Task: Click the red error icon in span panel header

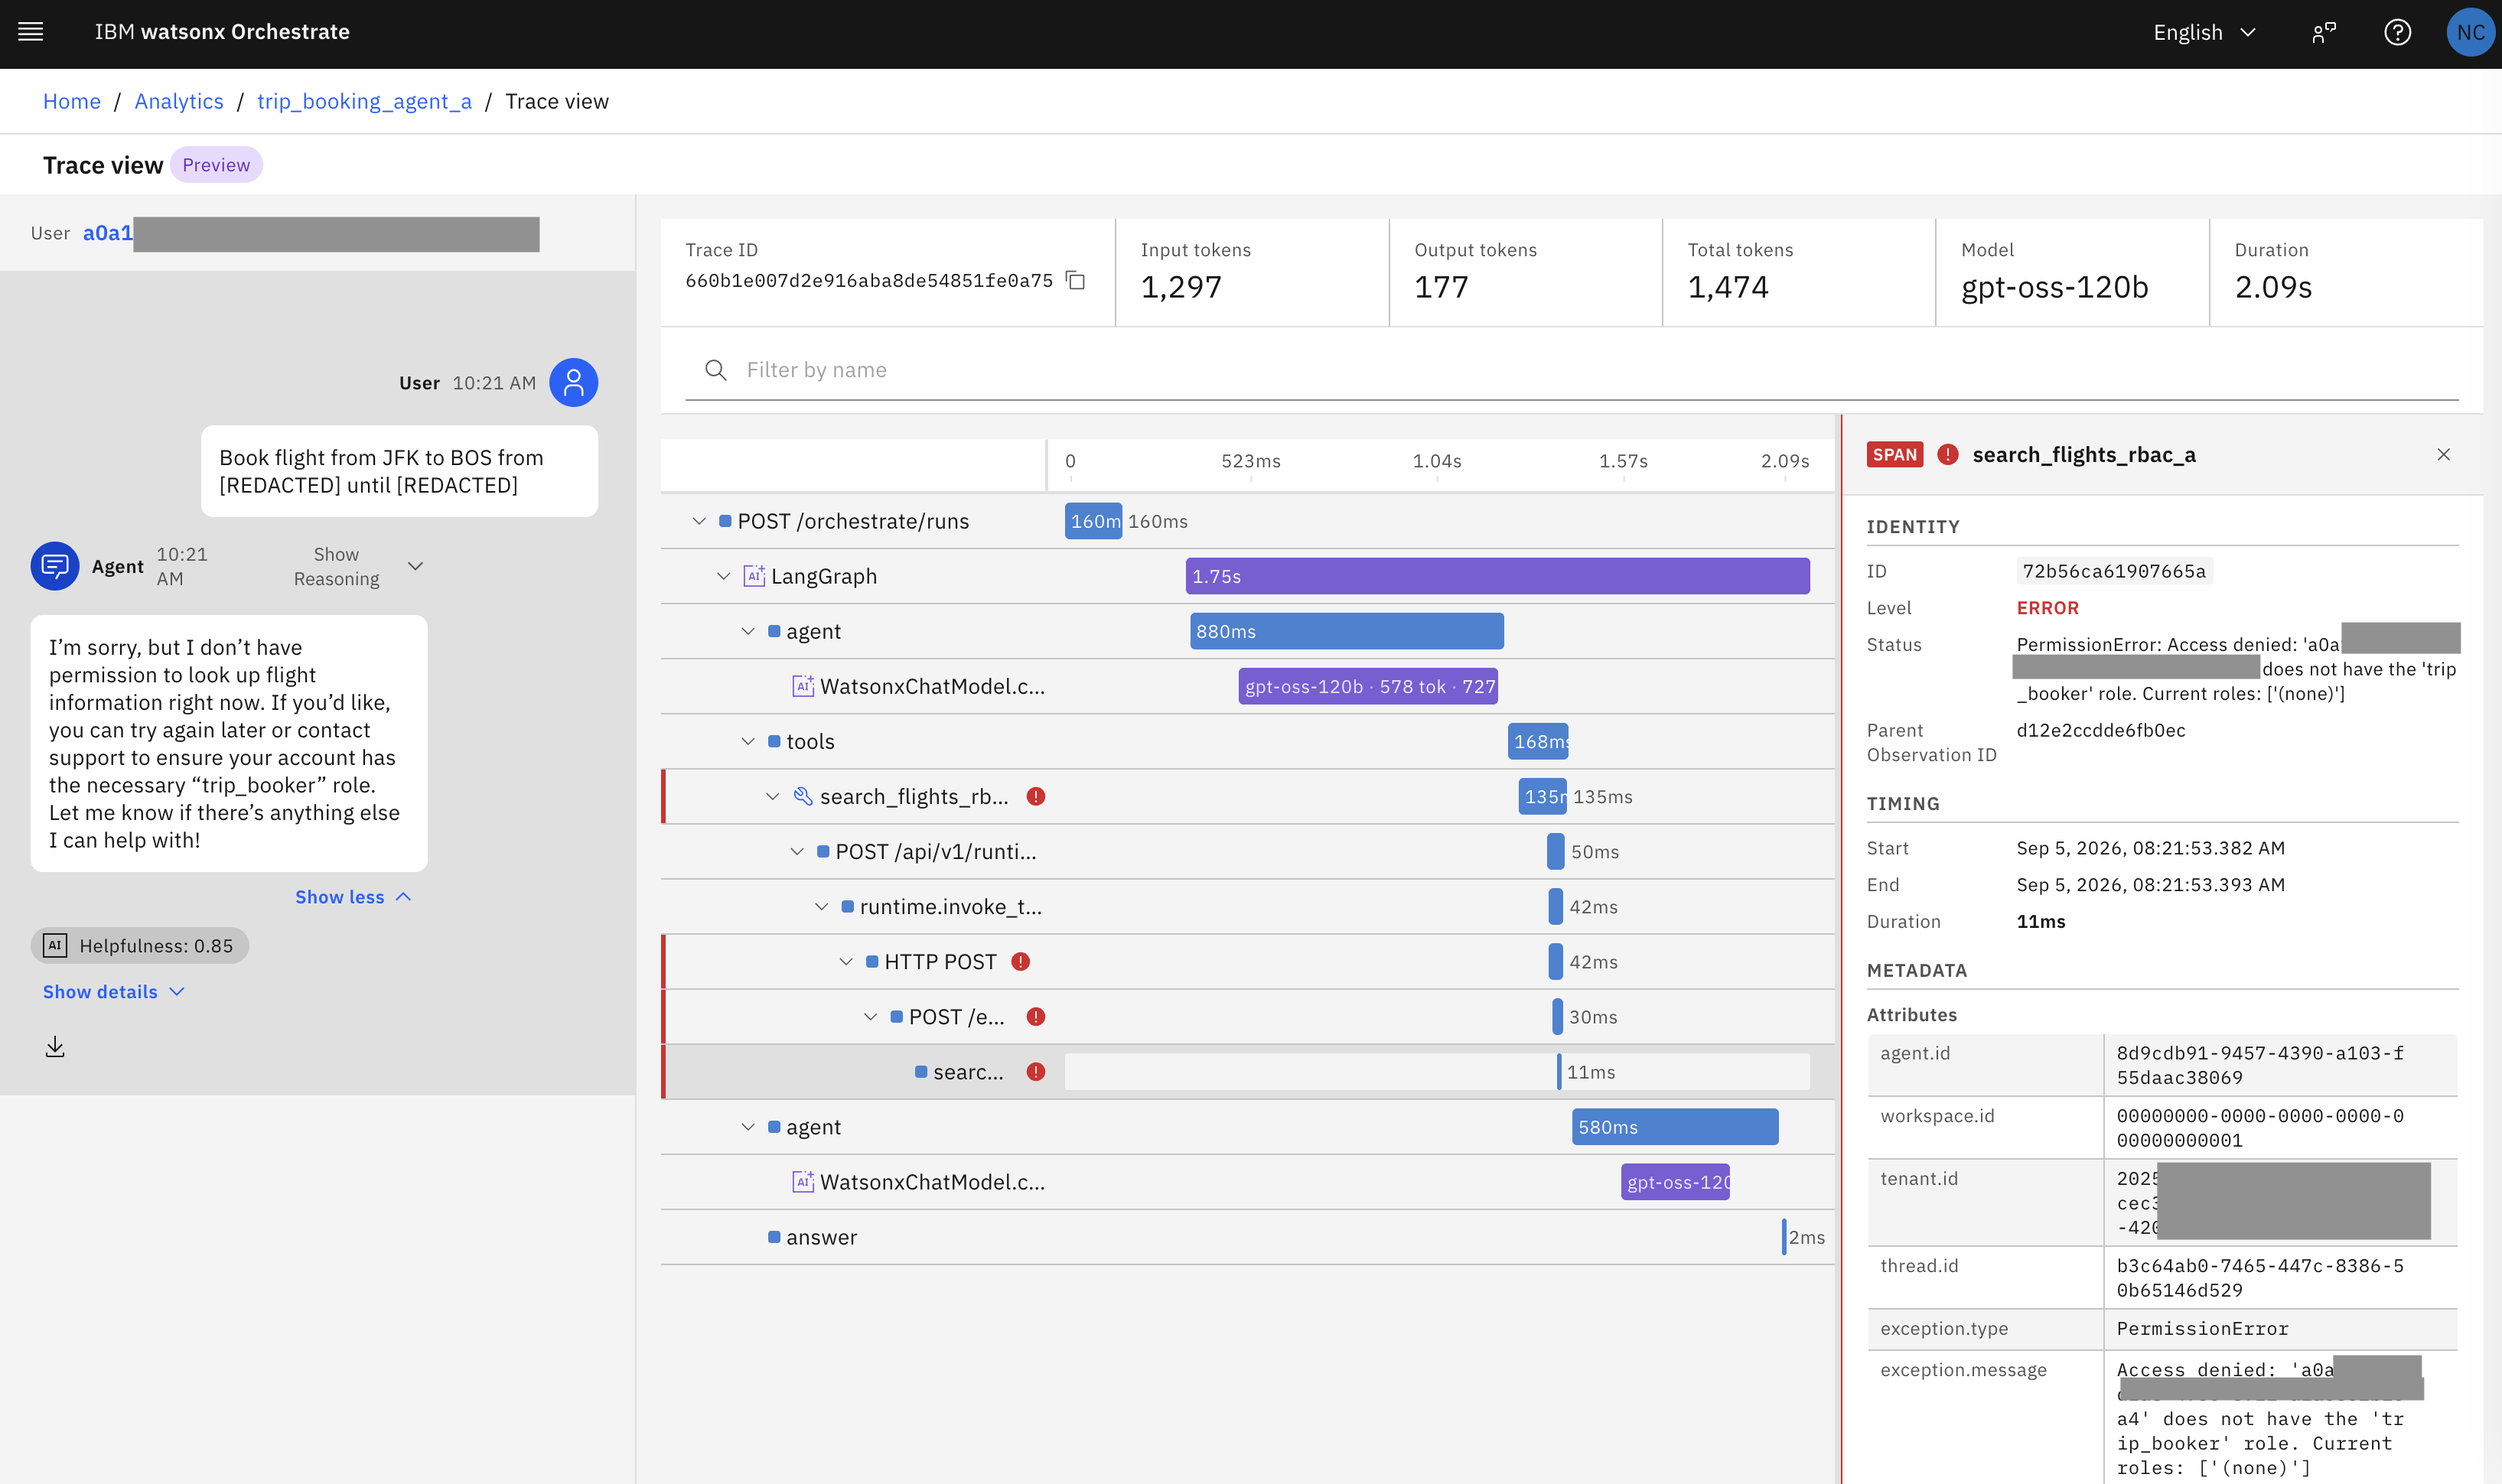Action: click(x=1947, y=455)
